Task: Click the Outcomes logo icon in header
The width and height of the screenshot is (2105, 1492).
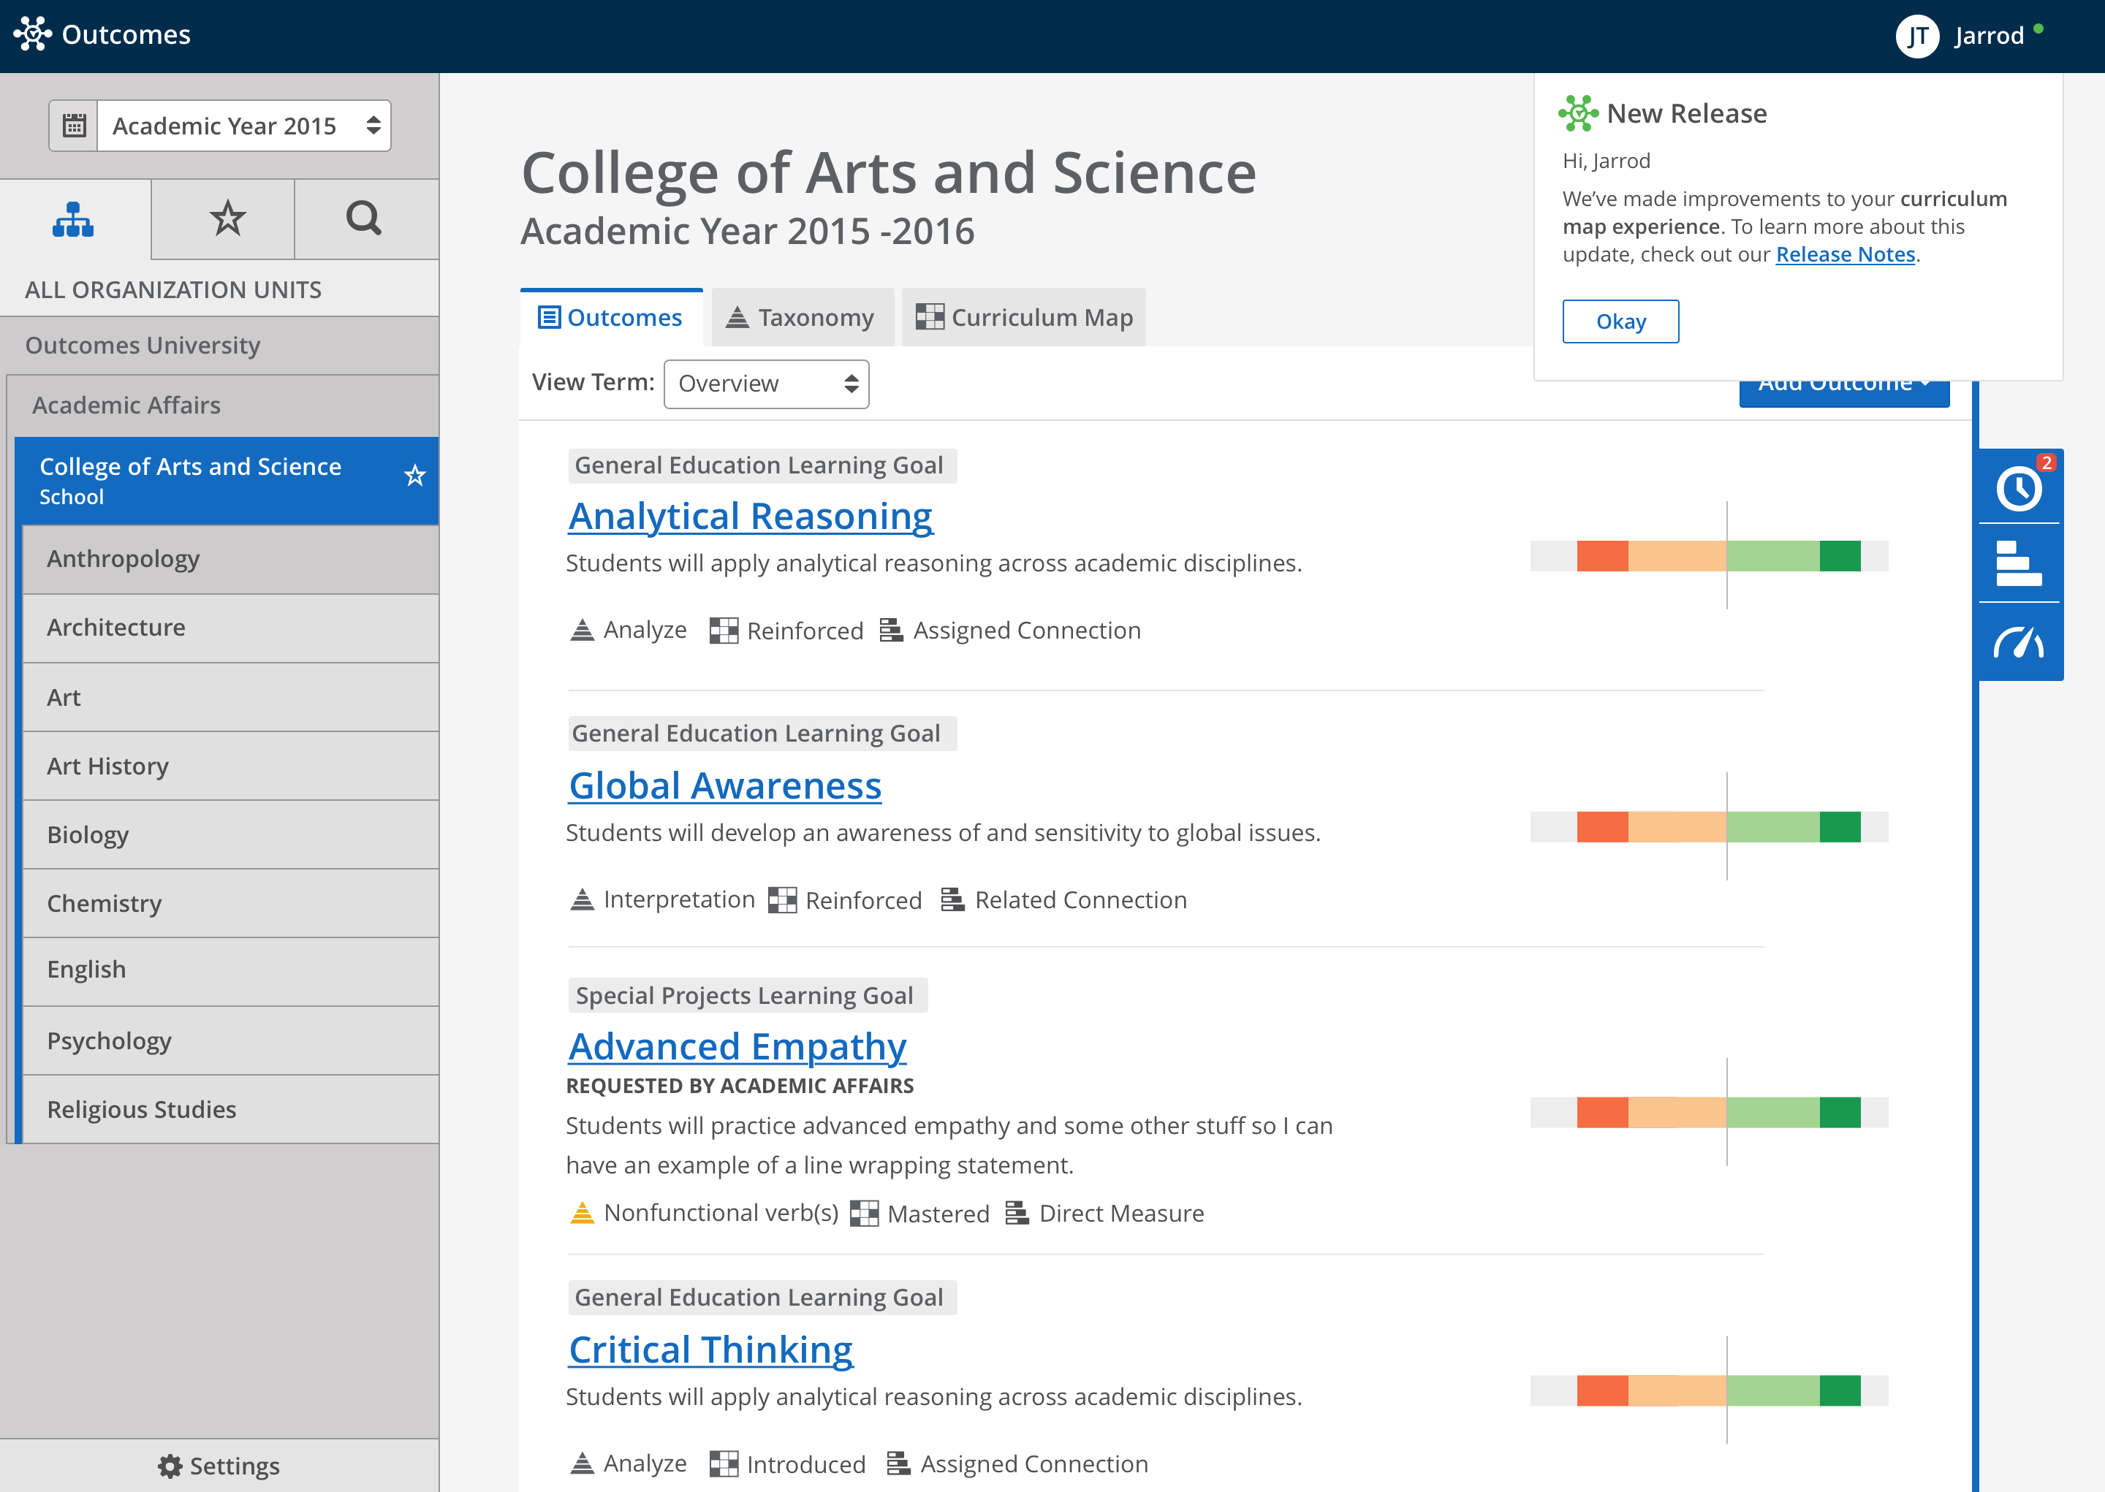Action: tap(32, 35)
